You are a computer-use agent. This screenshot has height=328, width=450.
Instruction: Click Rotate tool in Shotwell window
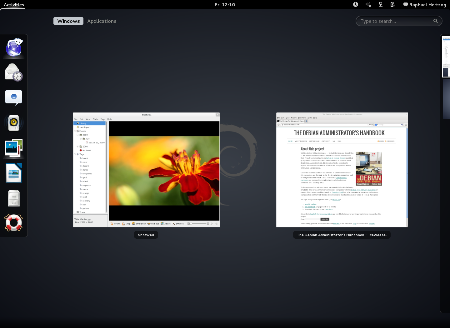(x=115, y=224)
